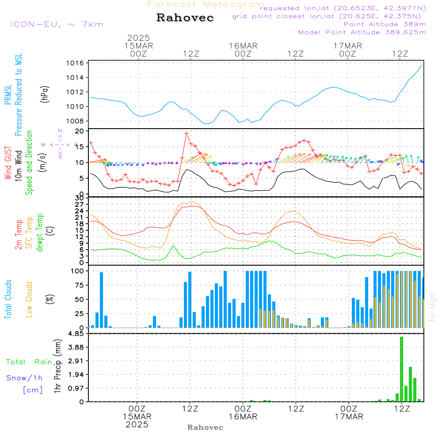This screenshot has width=442, height=442.
Task: Click the 'dewpt Temp' green legend label
Action: coord(39,232)
